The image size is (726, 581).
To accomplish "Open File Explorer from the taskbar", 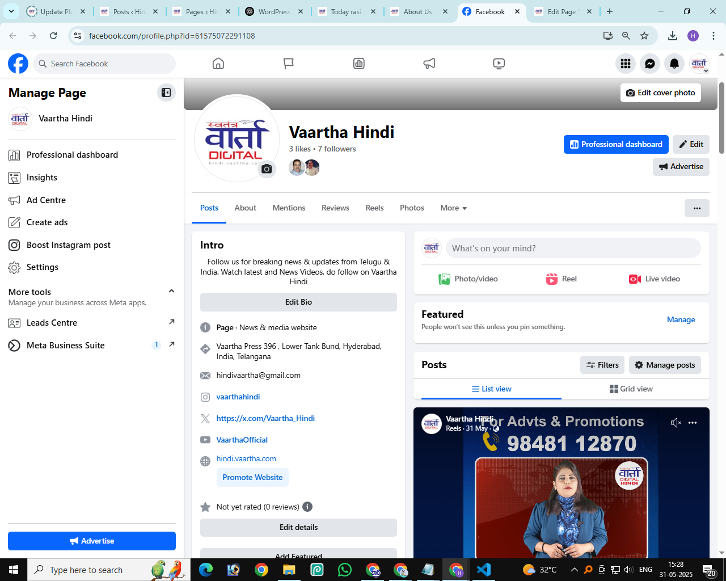I will (x=289, y=570).
